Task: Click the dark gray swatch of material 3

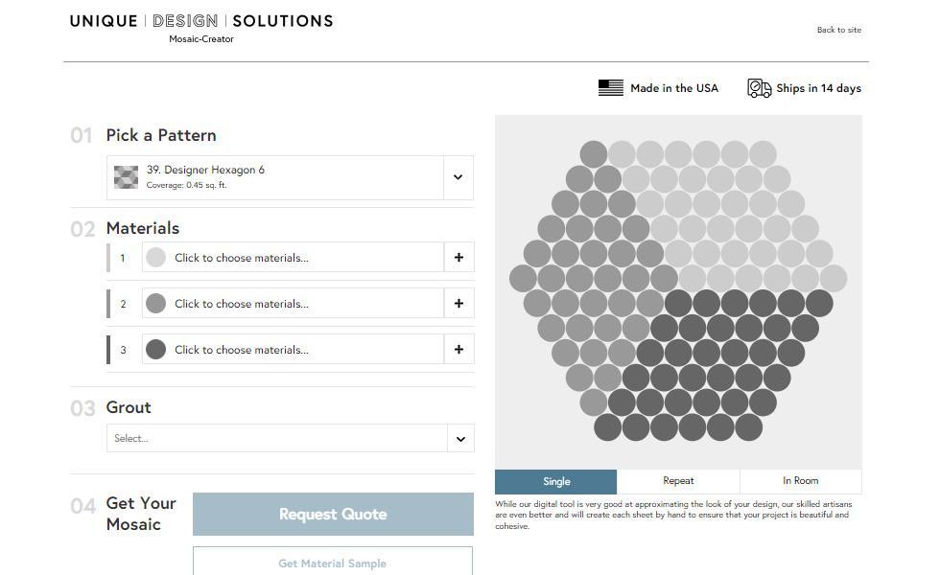Action: click(x=155, y=349)
